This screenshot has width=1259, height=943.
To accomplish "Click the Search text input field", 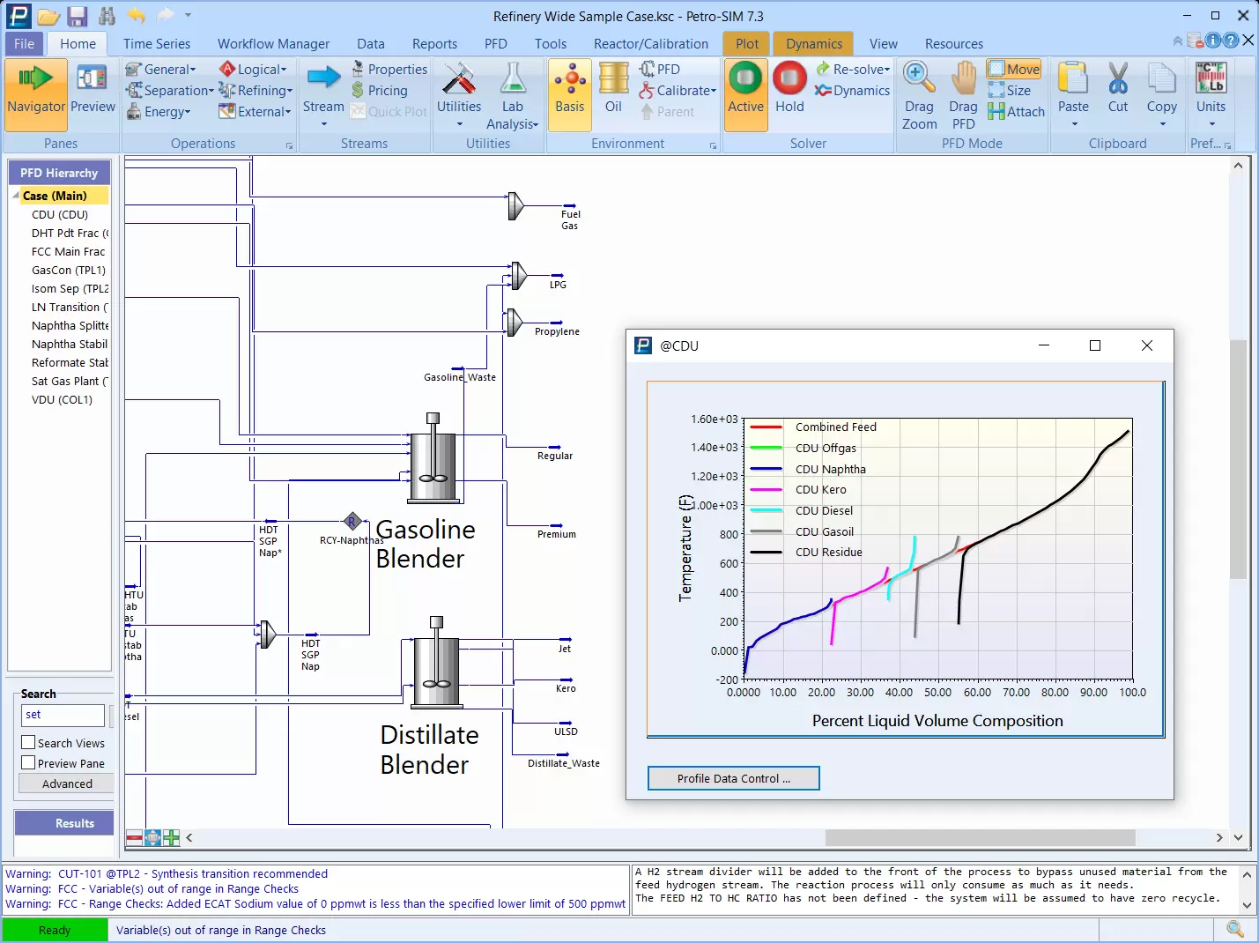I will tap(63, 715).
